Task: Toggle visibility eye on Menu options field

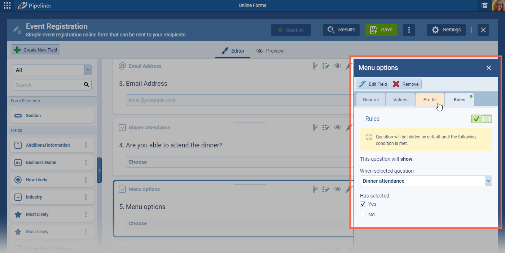Action: pyautogui.click(x=338, y=189)
